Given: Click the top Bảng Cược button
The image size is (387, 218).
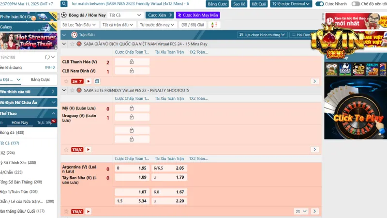Looking at the screenshot, I should pyautogui.click(x=217, y=4).
